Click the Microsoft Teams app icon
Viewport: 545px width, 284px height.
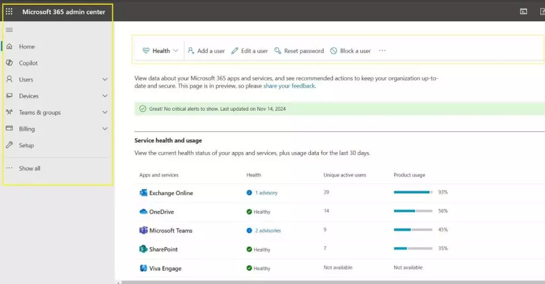tap(143, 230)
